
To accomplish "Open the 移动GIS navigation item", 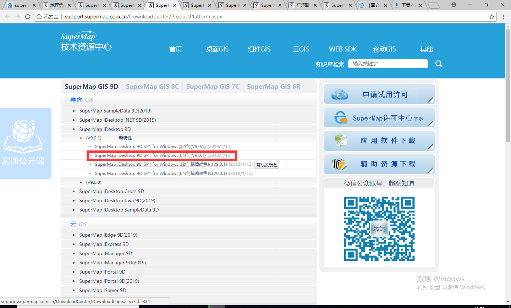I will (x=385, y=49).
